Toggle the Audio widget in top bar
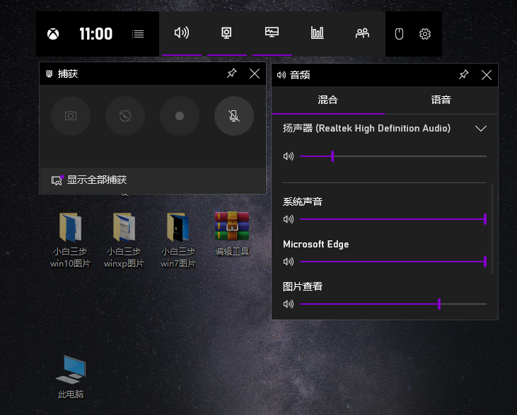This screenshot has width=517, height=415. (182, 33)
